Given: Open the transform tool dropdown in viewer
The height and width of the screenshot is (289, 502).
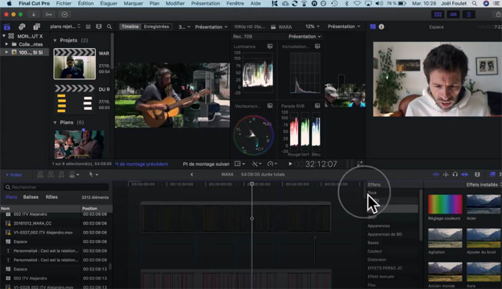Looking at the screenshot, I should [239, 164].
